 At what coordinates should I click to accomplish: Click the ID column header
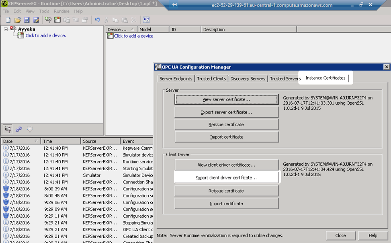pos(185,29)
